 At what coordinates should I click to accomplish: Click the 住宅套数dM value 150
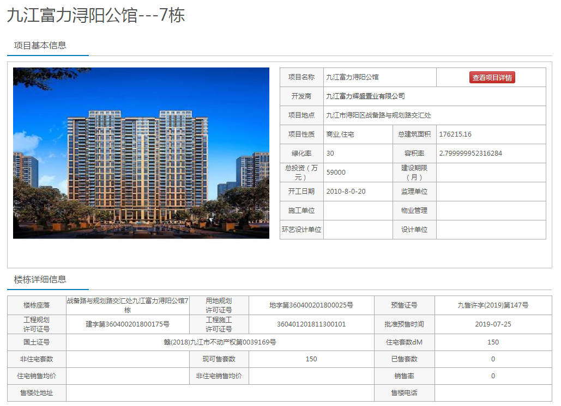493,342
